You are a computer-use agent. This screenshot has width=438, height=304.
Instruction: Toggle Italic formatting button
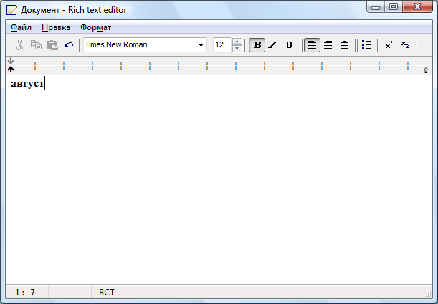273,45
